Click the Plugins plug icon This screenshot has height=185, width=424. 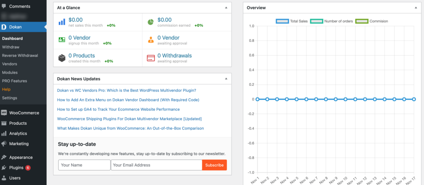pos(4,168)
